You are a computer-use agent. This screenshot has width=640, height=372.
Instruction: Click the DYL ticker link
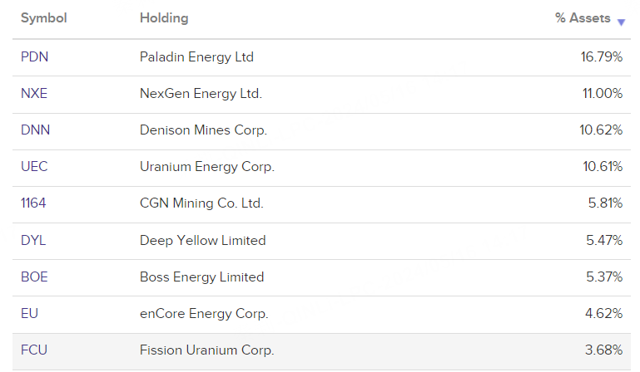tap(34, 240)
